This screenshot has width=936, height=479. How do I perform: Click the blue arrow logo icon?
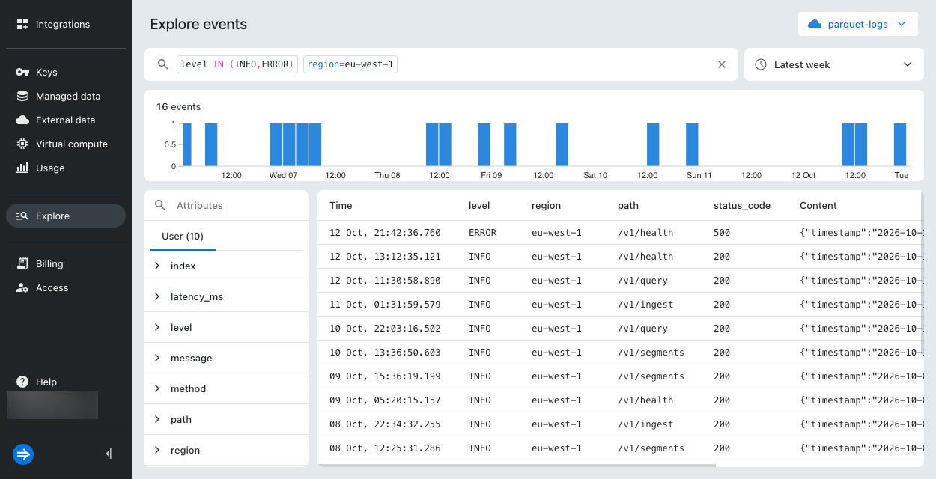click(x=23, y=454)
